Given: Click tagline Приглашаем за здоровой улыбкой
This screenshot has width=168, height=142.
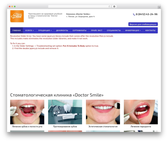Looking at the screenshot, I should [x=45, y=16].
